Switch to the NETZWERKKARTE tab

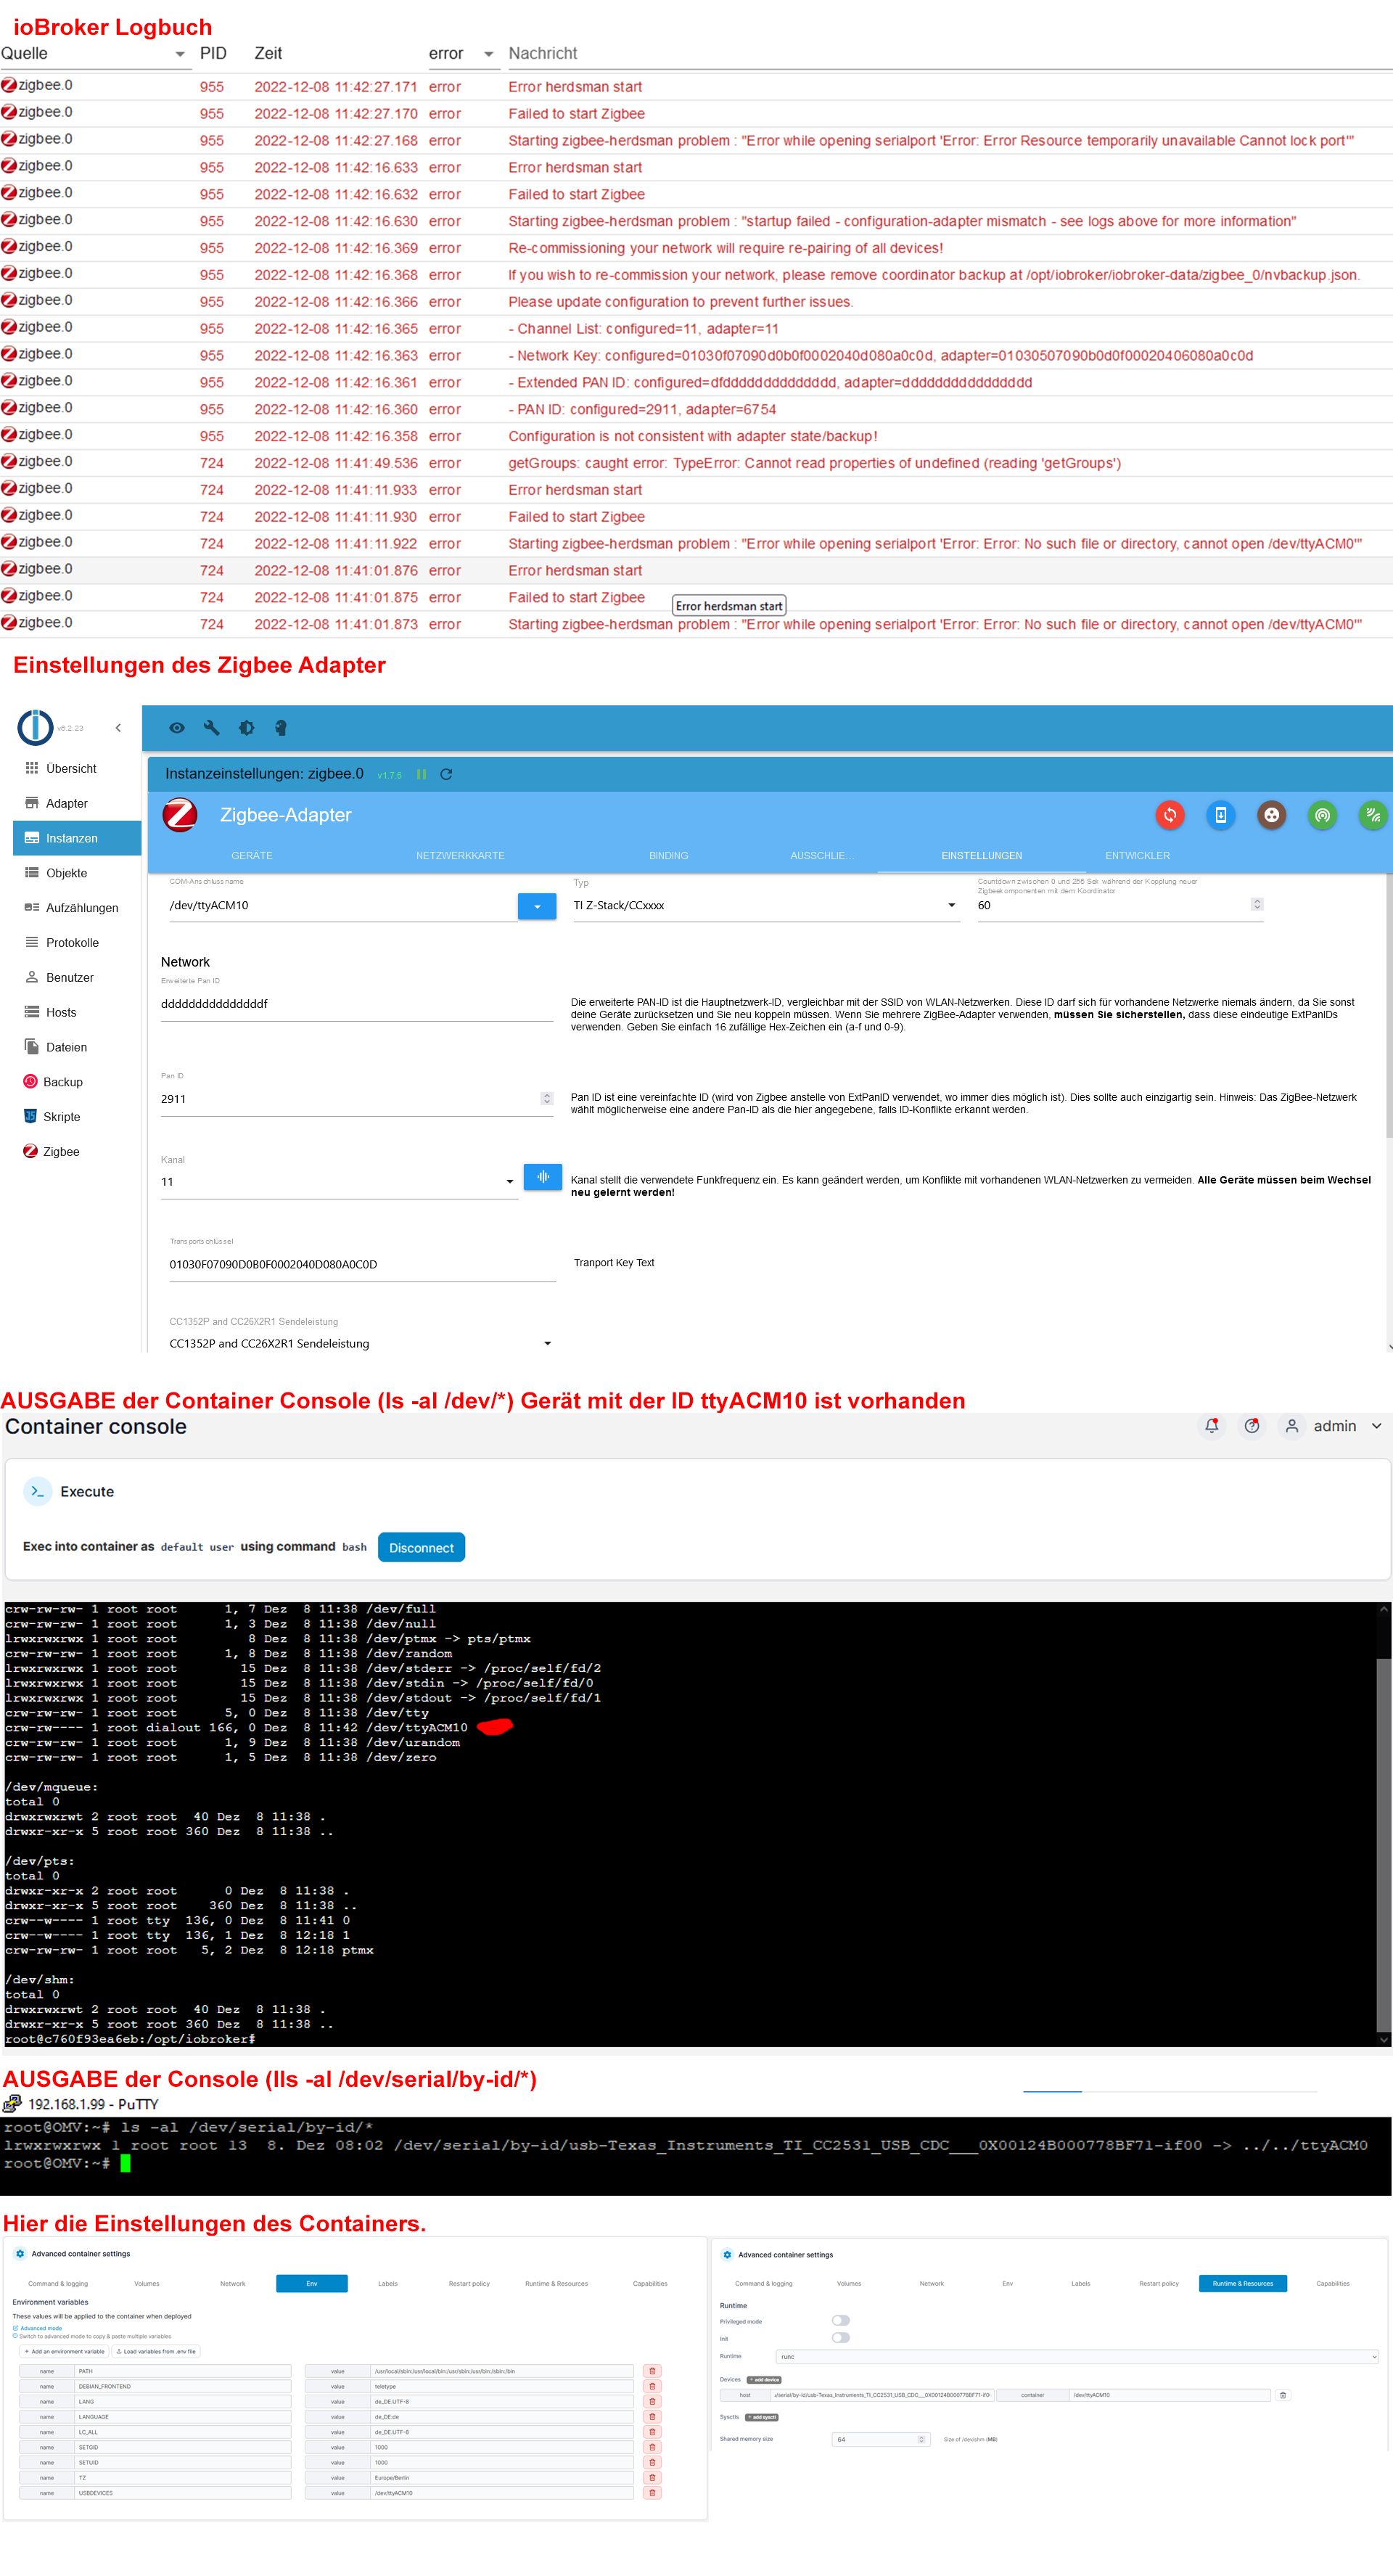460,856
